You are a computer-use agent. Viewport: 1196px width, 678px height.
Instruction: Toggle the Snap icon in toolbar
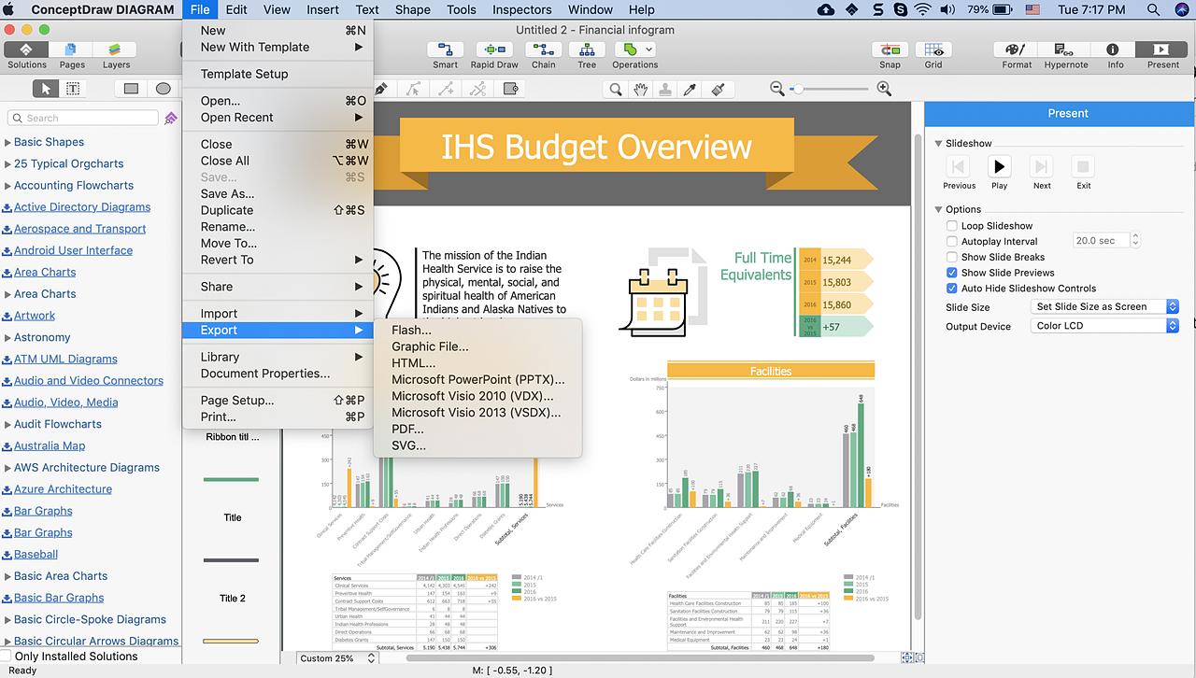tap(890, 49)
